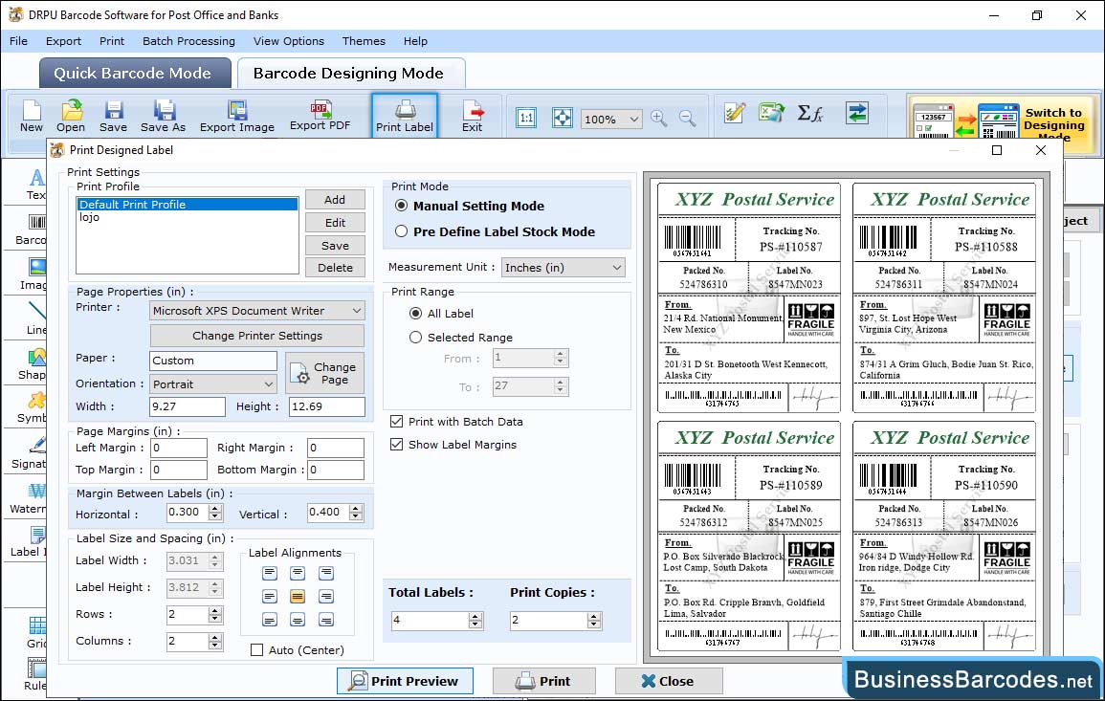Increase Horizontal margin between labels

(215, 508)
